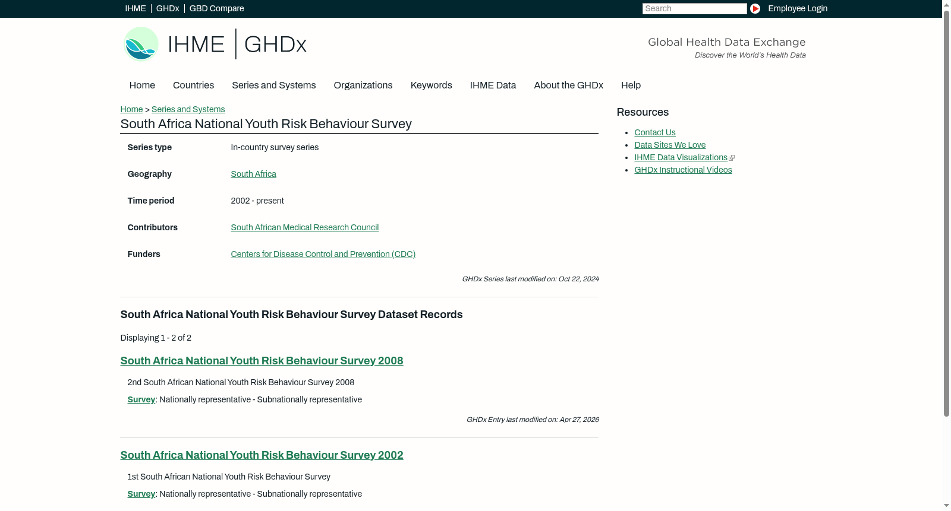Image resolution: width=951 pixels, height=511 pixels.
Task: Click the scrollbar down arrow
Action: (946, 506)
